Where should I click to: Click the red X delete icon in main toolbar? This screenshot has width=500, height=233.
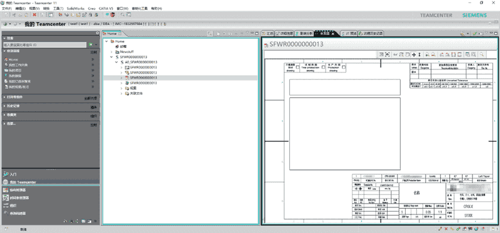click(x=34, y=14)
